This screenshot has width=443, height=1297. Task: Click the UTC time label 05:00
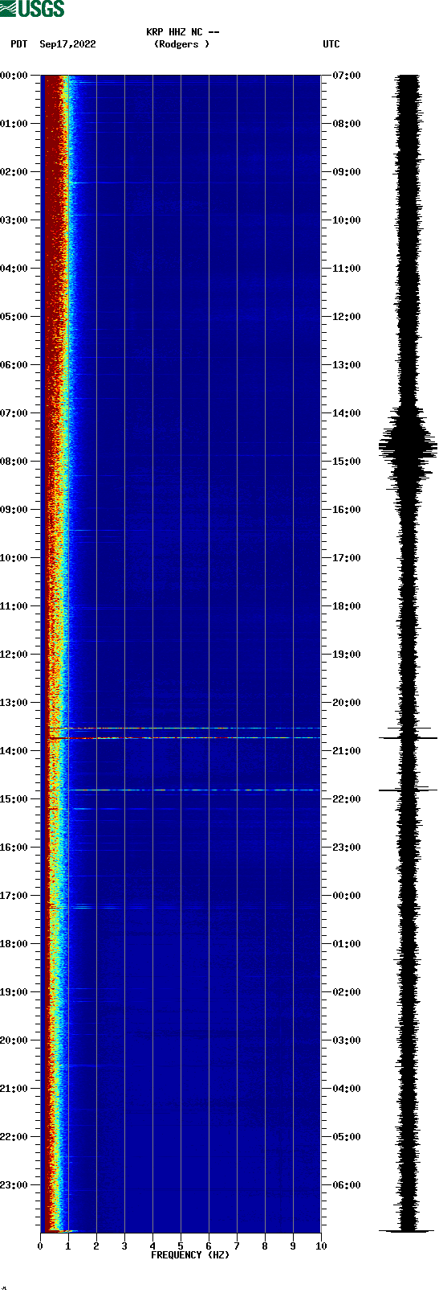347,1137
